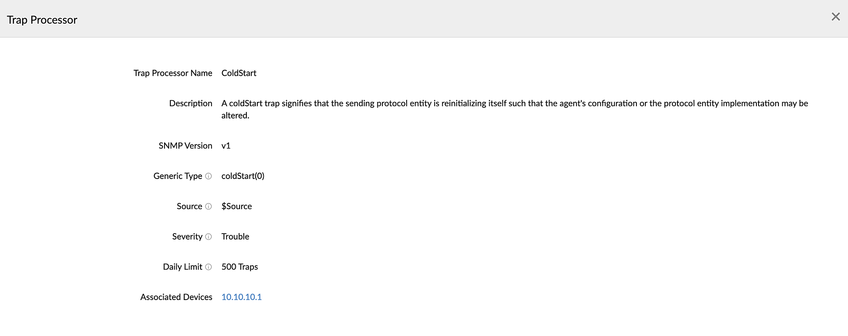The height and width of the screenshot is (336, 848).
Task: Click the Daily Limit label text
Action: click(x=182, y=267)
